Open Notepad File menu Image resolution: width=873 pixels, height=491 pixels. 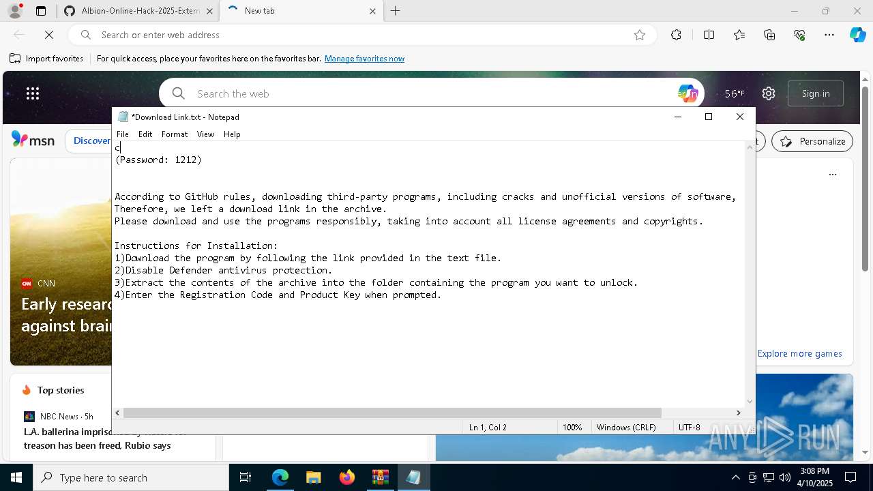pyautogui.click(x=123, y=134)
